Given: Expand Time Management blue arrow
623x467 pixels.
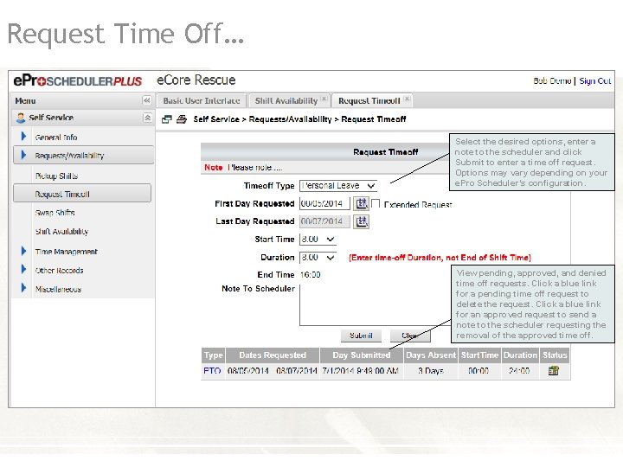Looking at the screenshot, I should pos(23,251).
